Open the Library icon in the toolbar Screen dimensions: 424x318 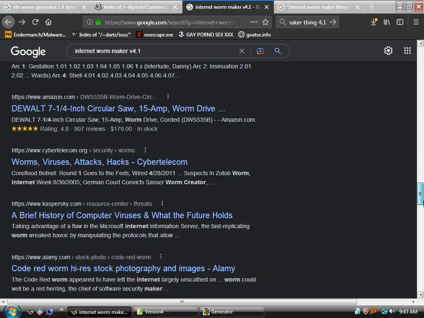[x=387, y=22]
